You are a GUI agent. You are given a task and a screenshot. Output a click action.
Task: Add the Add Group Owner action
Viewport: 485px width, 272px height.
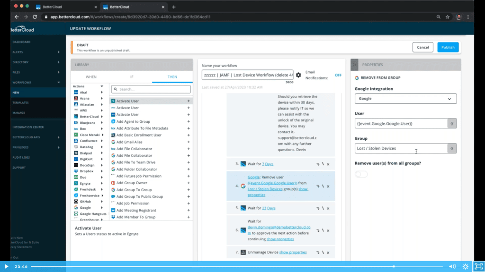189,183
